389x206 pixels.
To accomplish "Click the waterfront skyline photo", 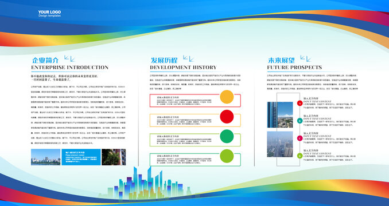I will (46, 157).
